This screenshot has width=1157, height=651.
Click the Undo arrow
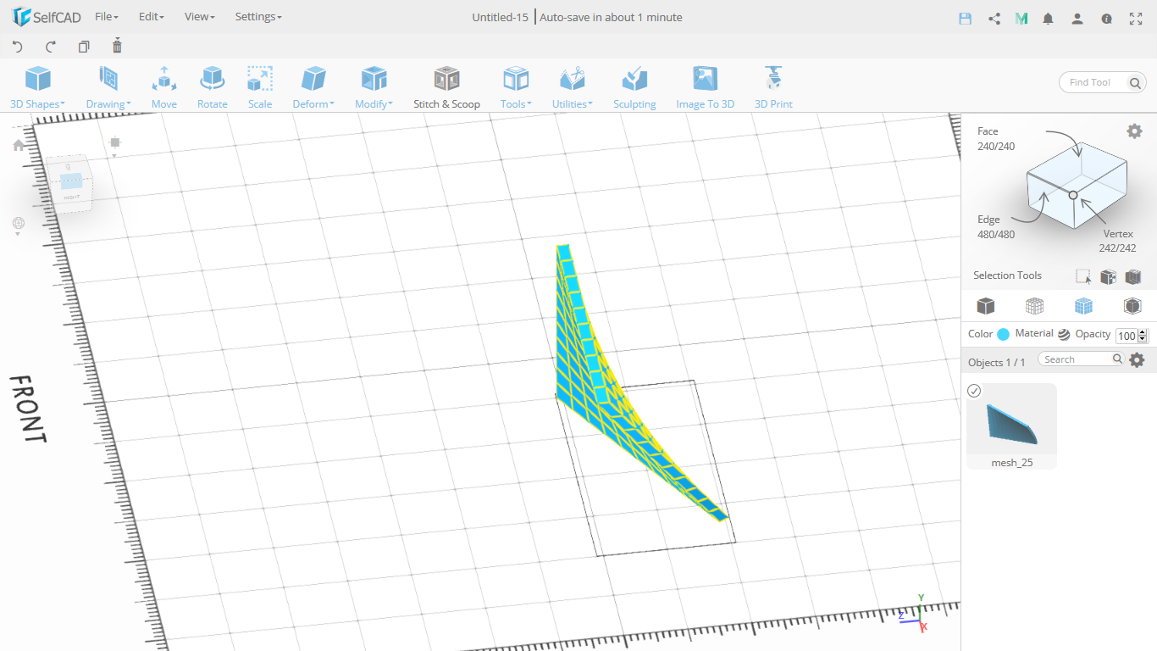(17, 47)
